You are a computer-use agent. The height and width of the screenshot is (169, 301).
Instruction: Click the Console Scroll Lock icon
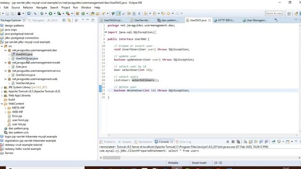[x=251, y=142]
